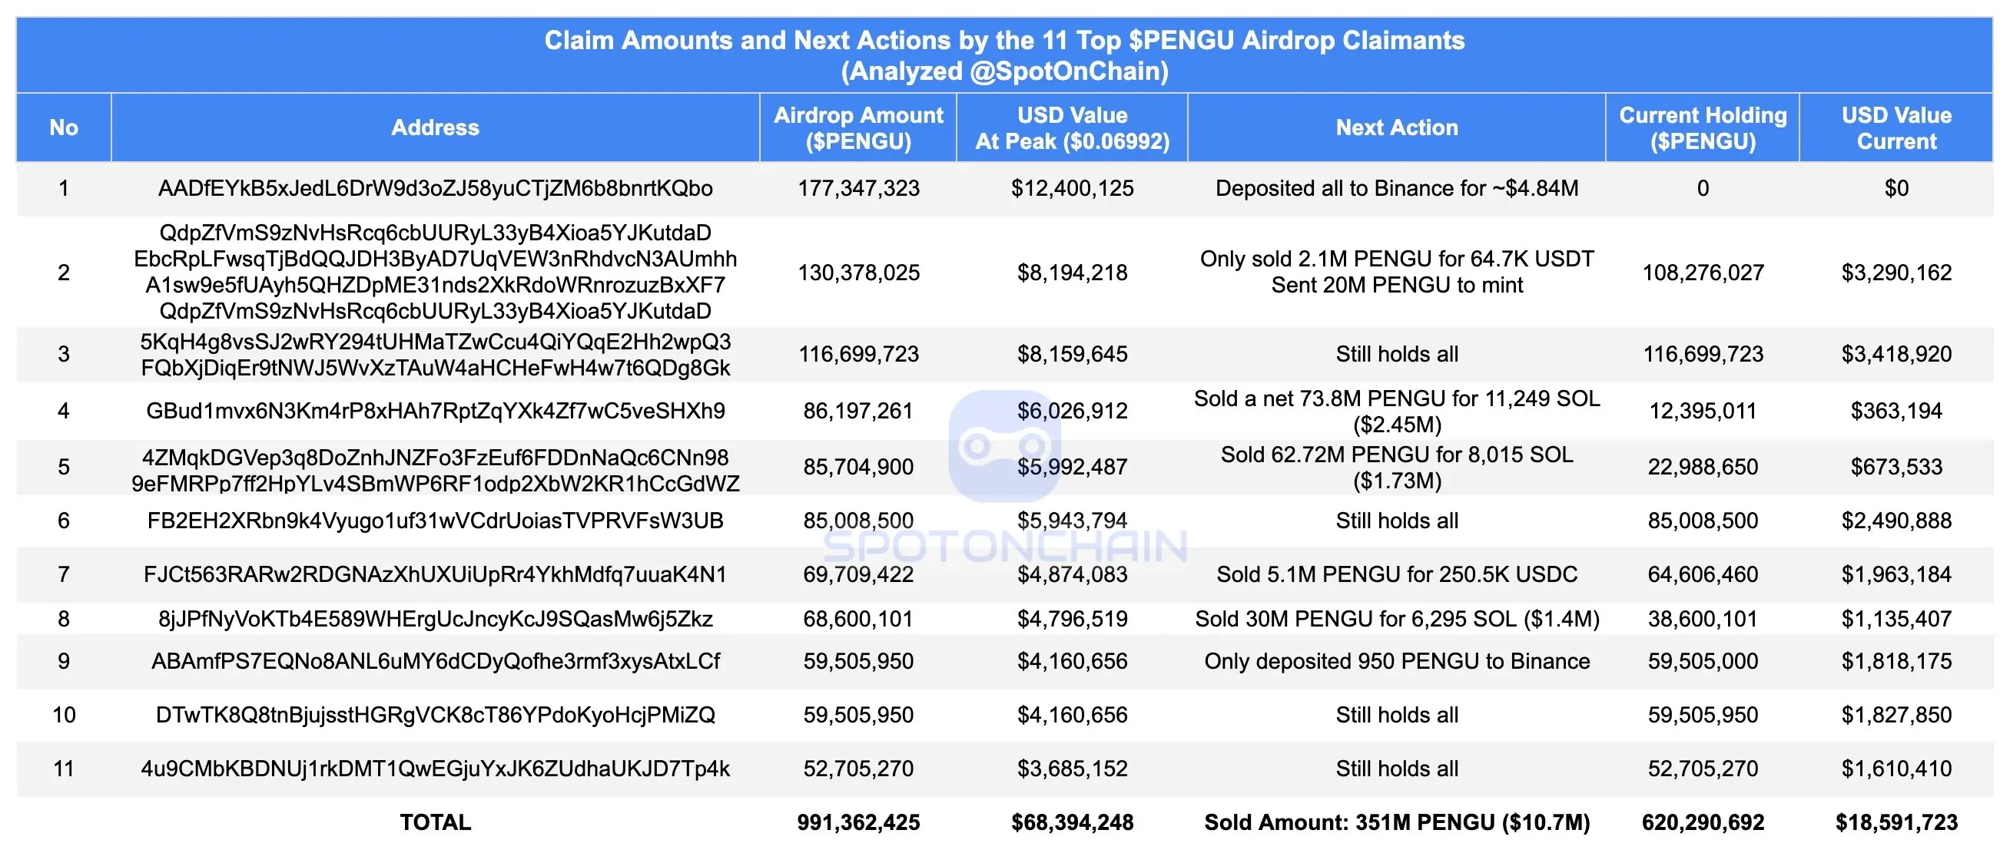Viewport: 2010px width, 863px height.
Task: Select "Sold 5.1M PENGU for 250.5K USDC" cell
Action: [x=1396, y=574]
